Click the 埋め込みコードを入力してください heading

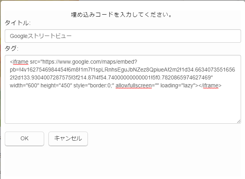(122, 15)
